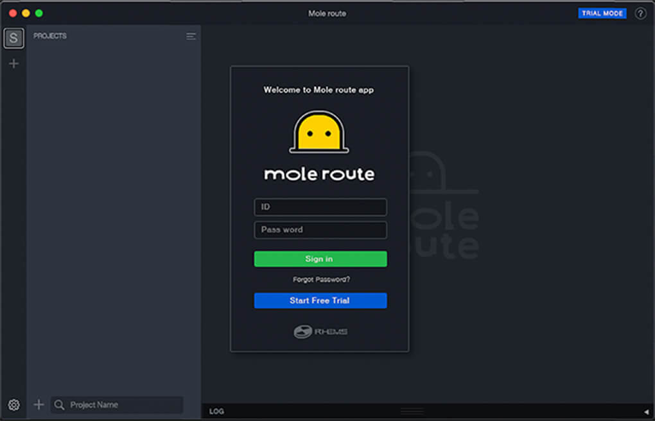
Task: Click the RHEMS logo in the login dialog
Action: click(x=320, y=332)
